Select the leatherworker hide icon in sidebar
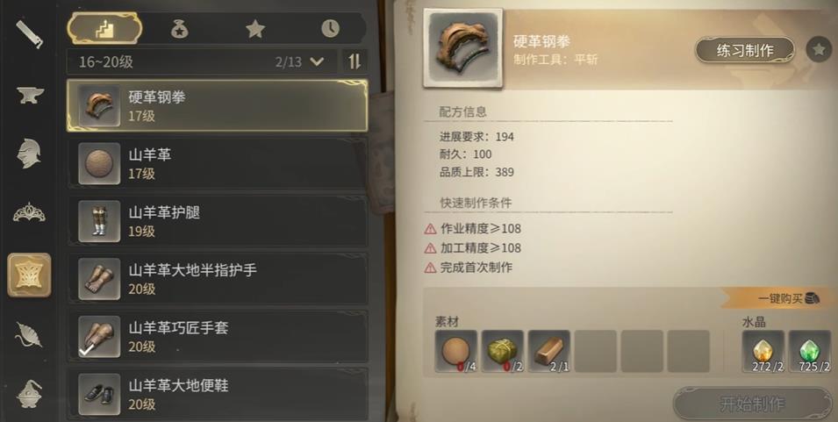838x422 pixels. (29, 275)
